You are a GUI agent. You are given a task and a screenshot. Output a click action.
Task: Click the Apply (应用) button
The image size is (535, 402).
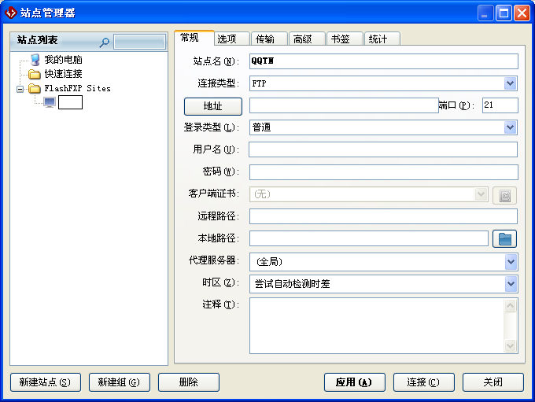[354, 382]
